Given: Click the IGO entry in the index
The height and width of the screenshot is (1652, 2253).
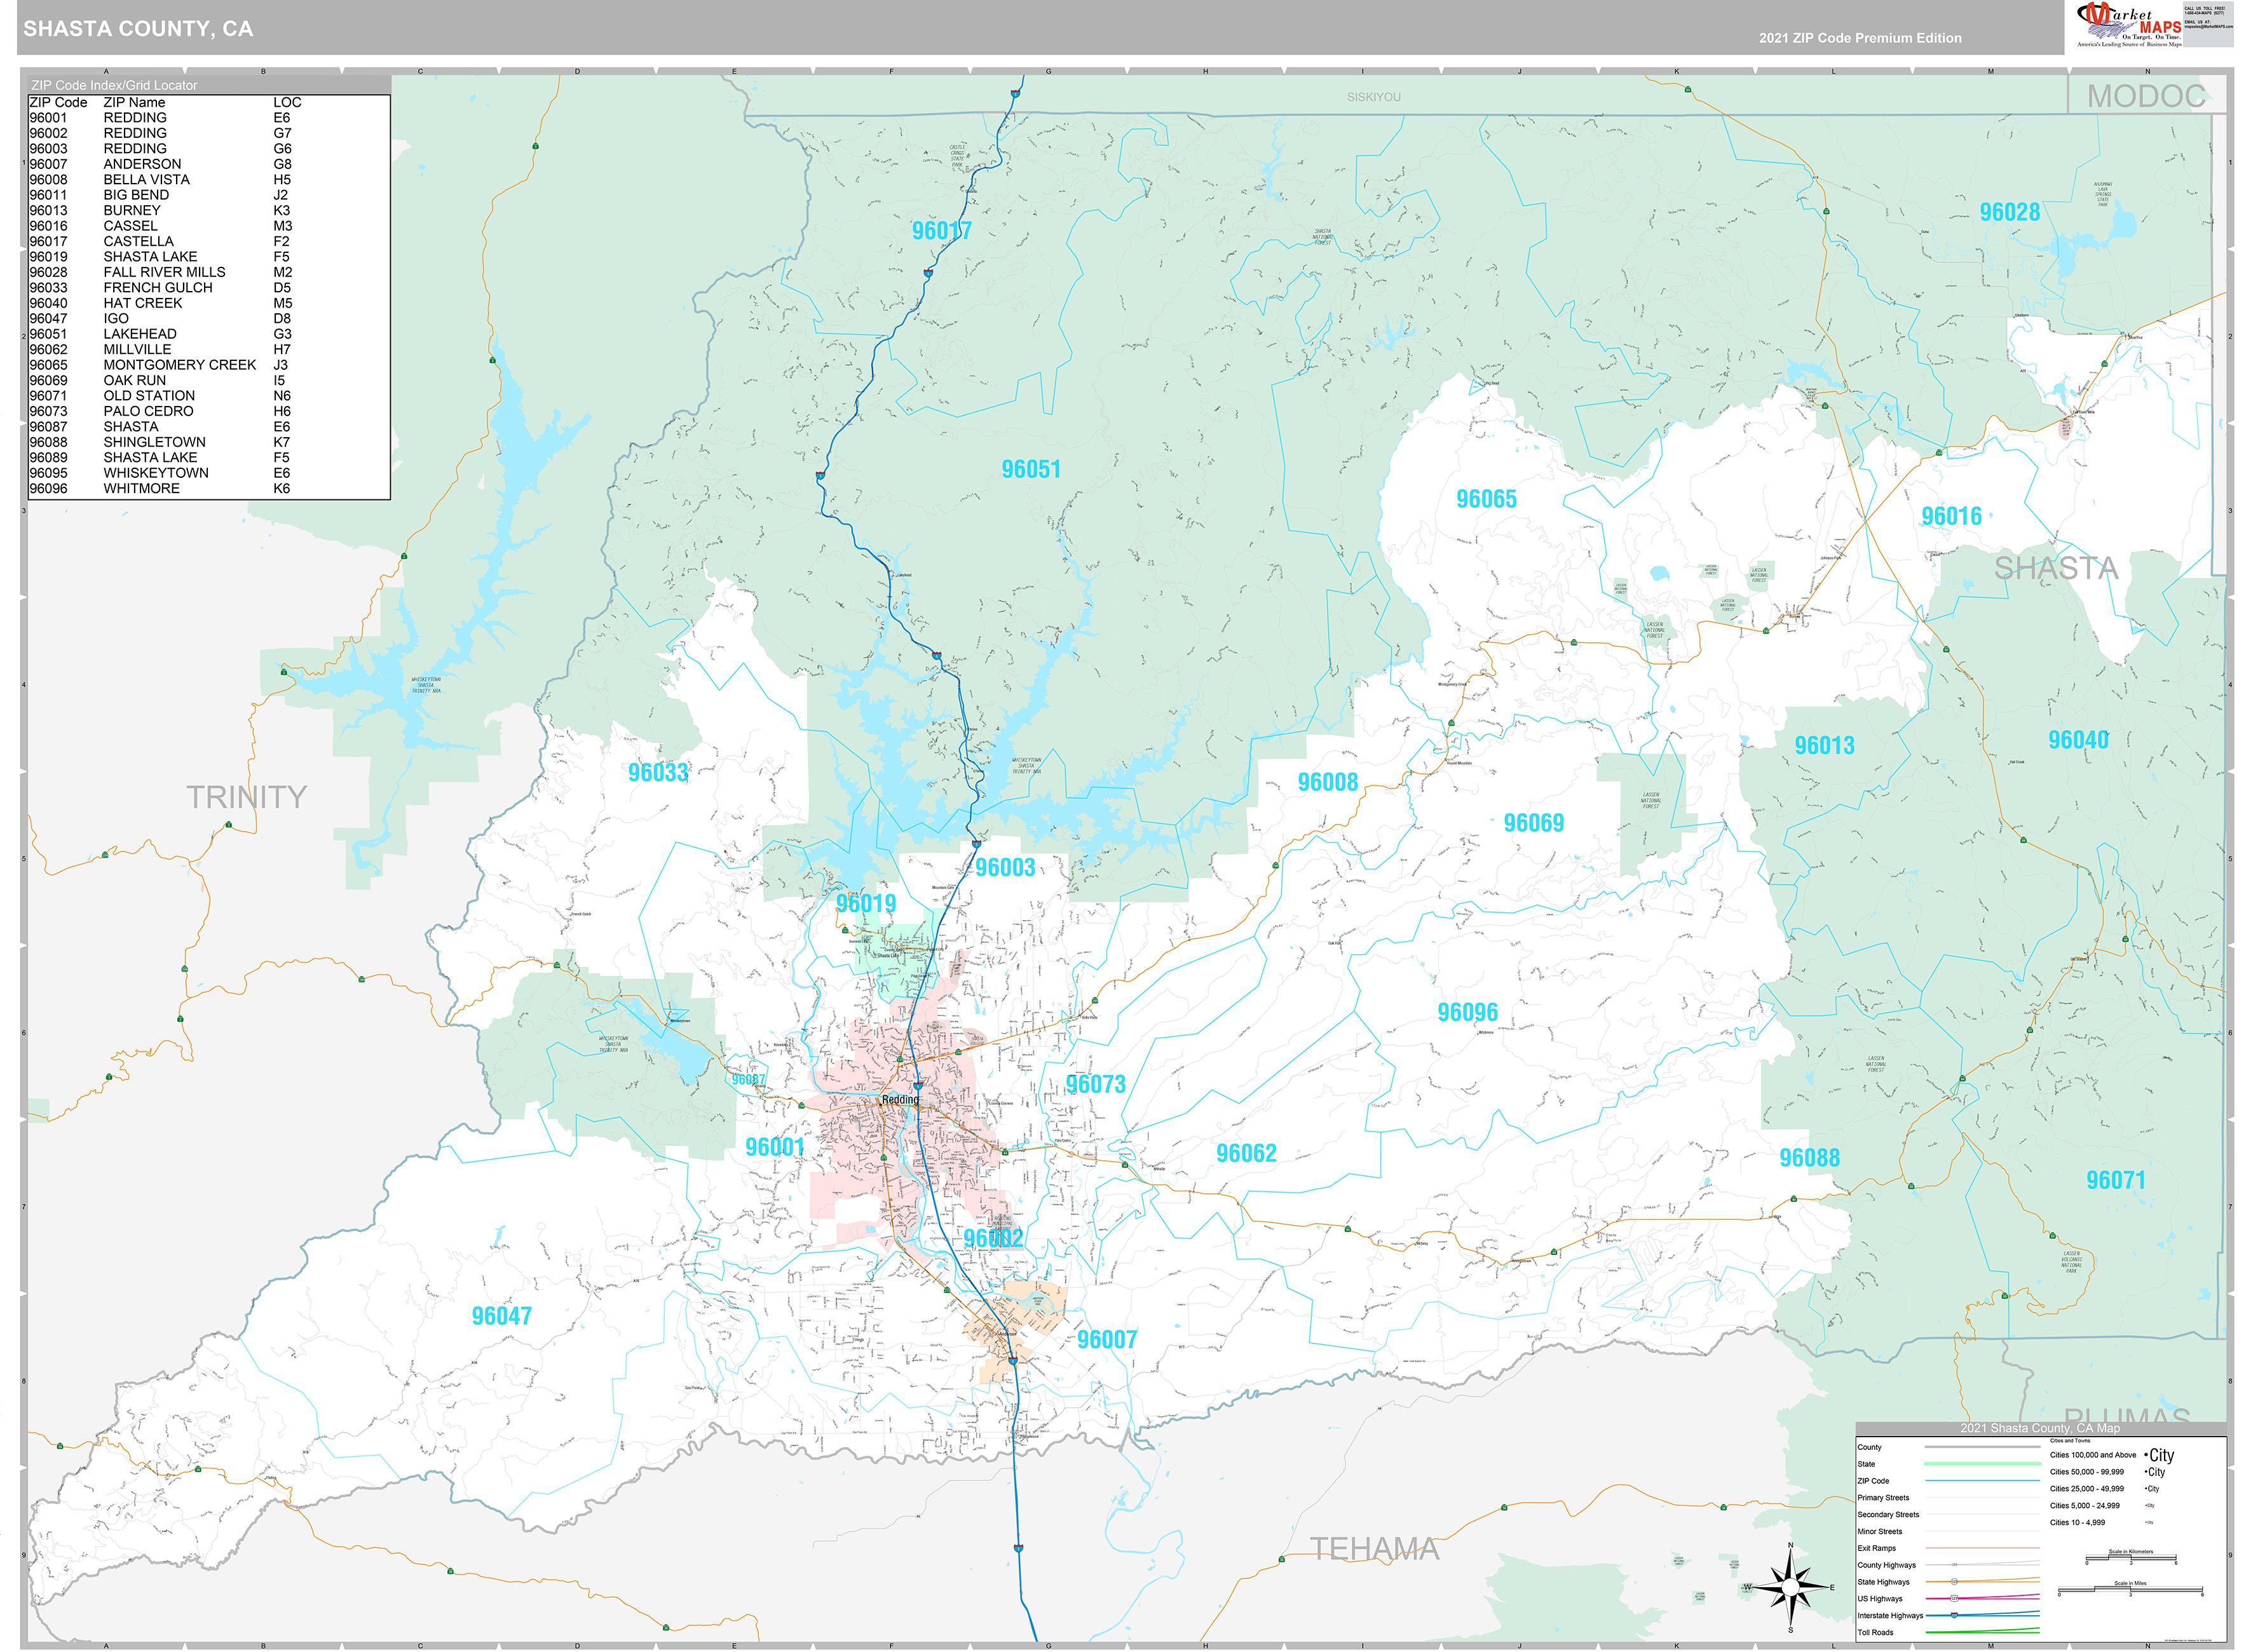Looking at the screenshot, I should click(165, 319).
